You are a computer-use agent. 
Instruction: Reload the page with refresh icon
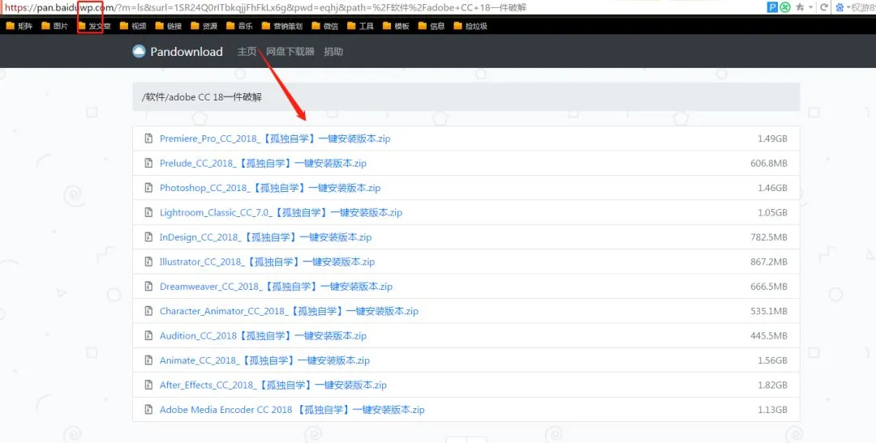tap(824, 7)
